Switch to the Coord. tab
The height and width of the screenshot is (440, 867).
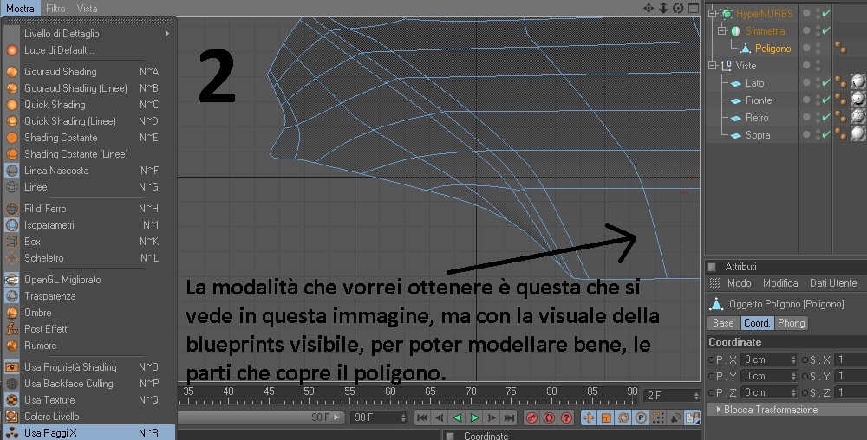click(757, 323)
